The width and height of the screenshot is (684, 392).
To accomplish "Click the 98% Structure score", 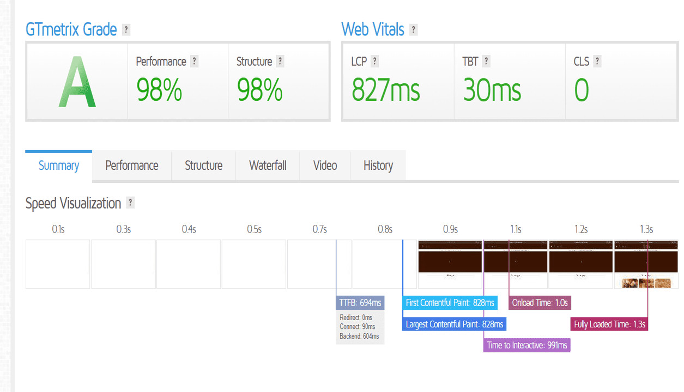I will [259, 90].
